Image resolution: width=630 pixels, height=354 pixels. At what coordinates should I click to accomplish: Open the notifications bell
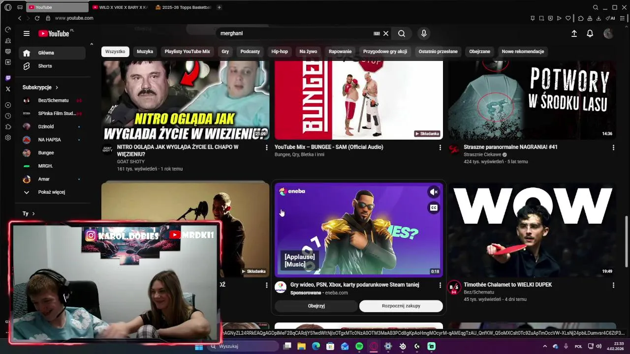(590, 33)
